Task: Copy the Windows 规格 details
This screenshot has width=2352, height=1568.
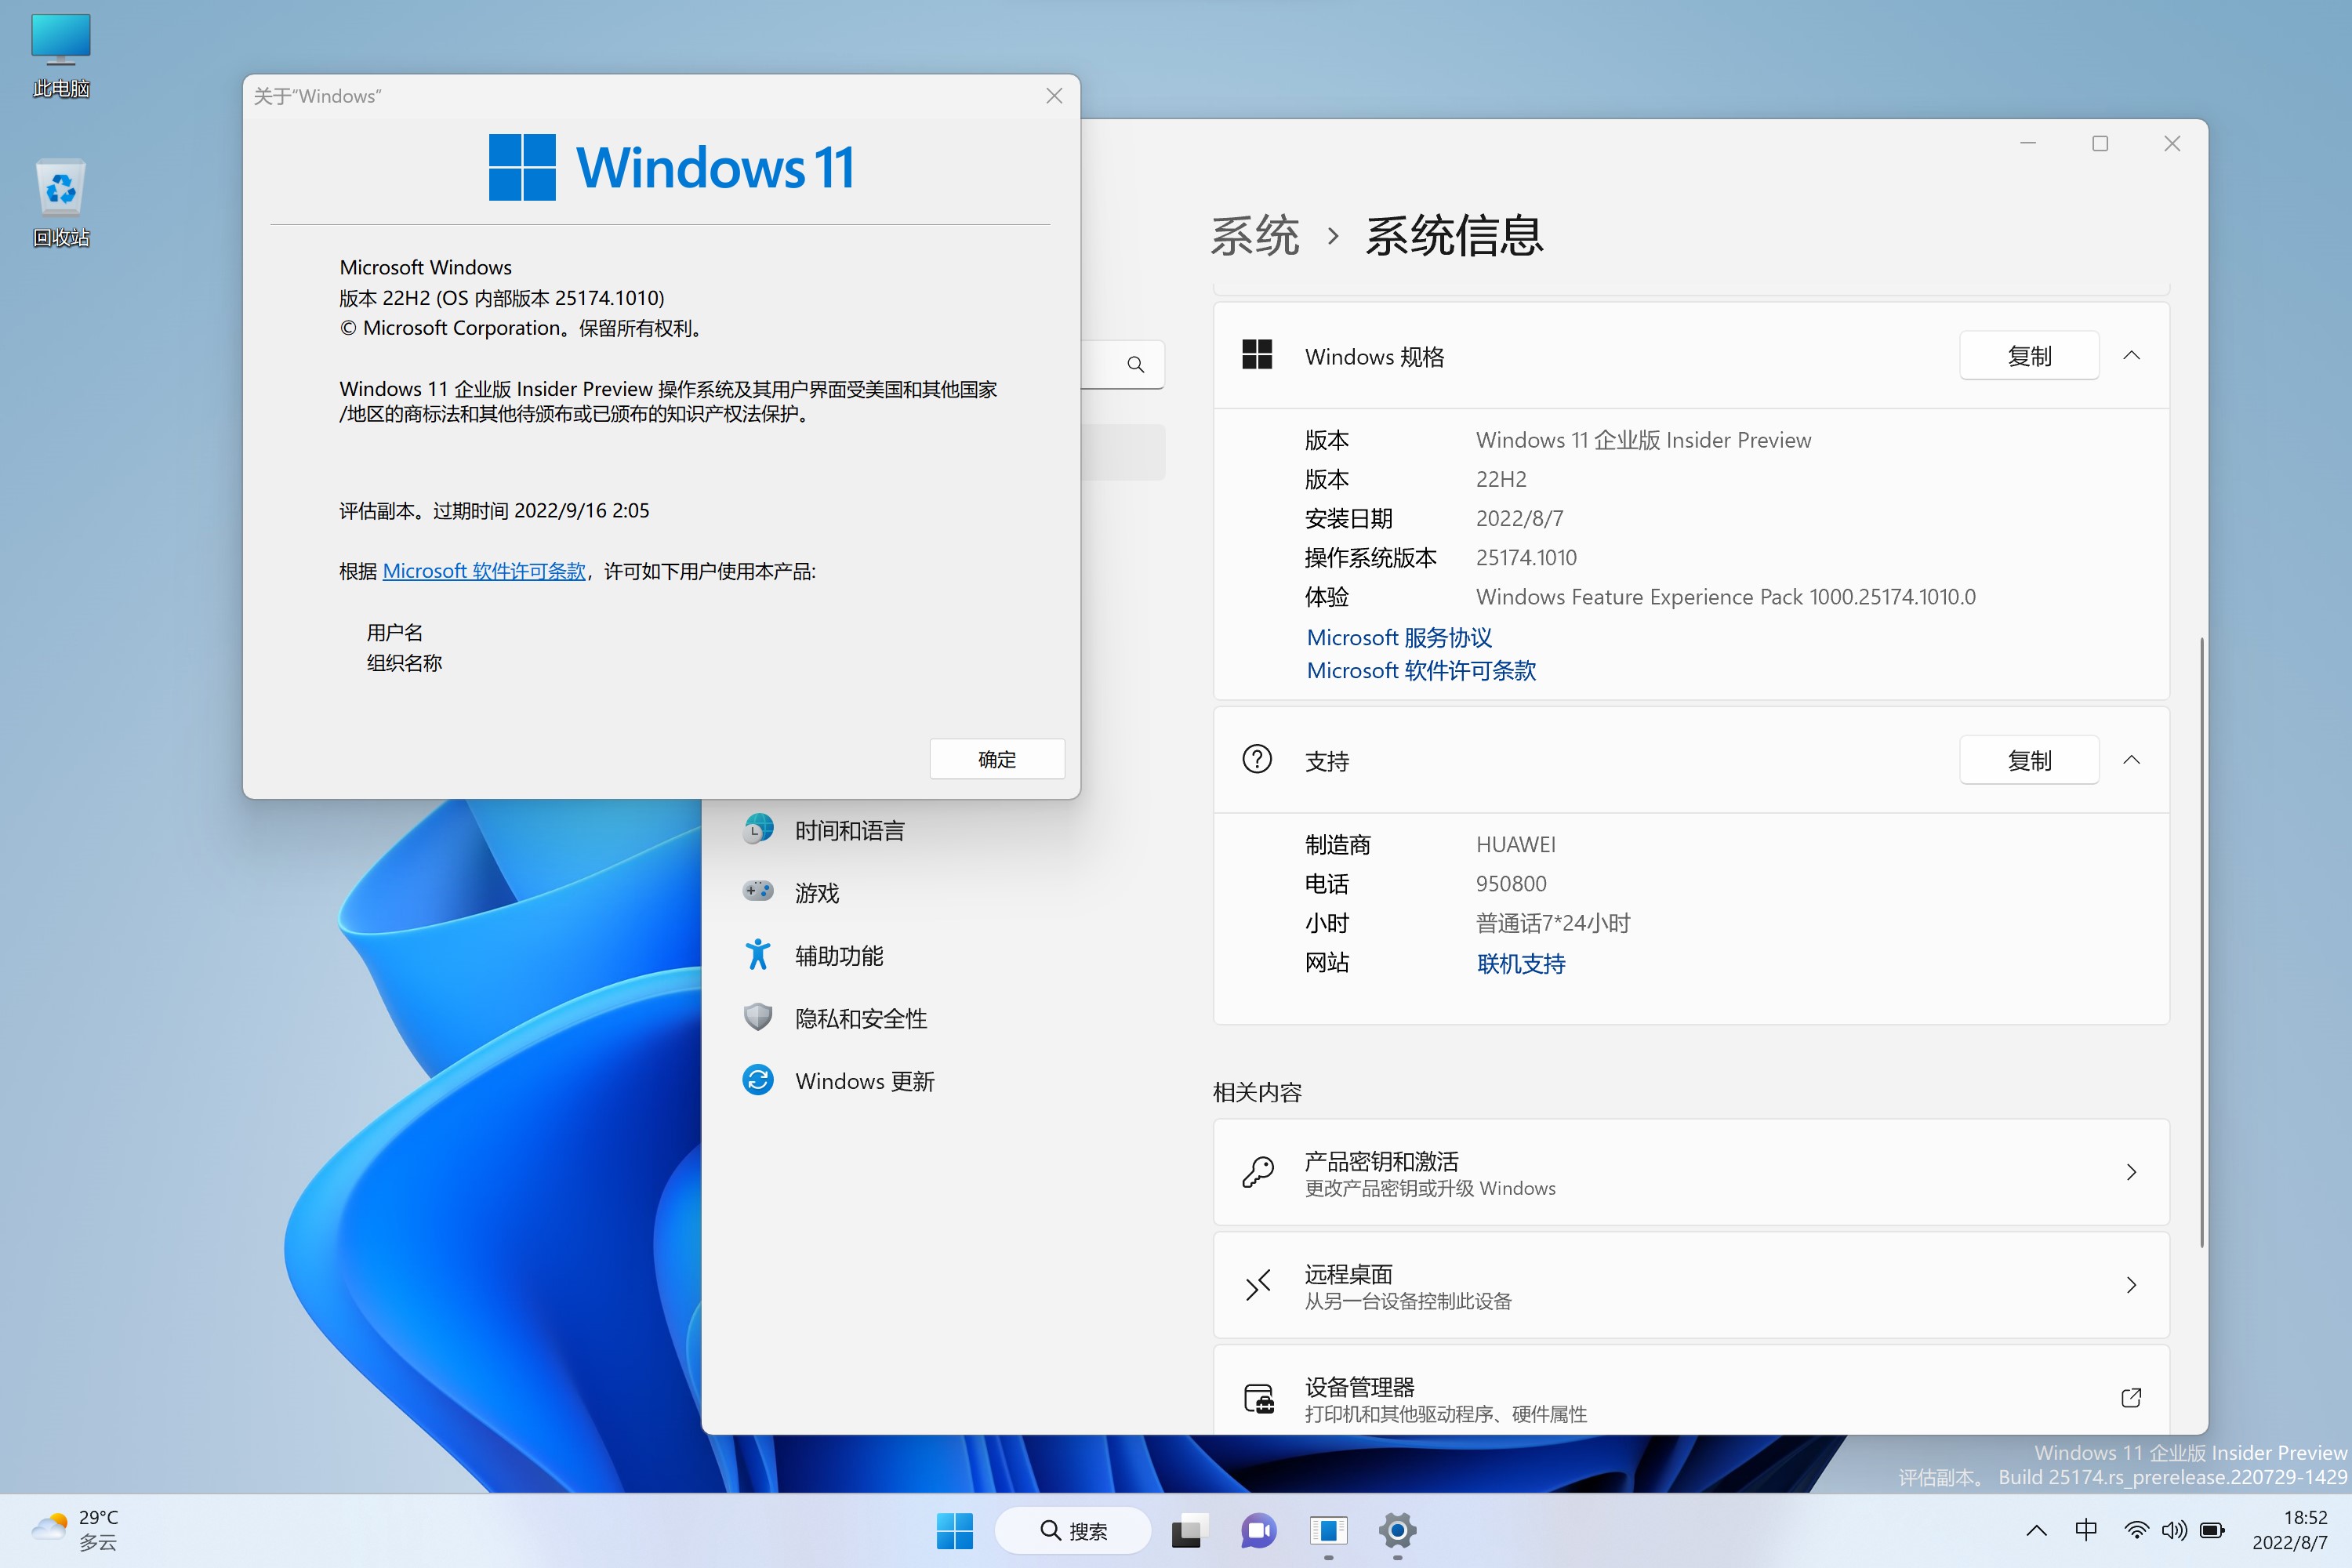Action: (x=2029, y=356)
